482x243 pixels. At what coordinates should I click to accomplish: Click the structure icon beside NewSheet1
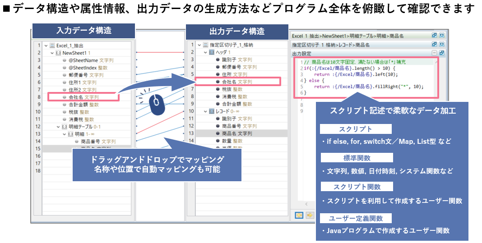(x=58, y=53)
